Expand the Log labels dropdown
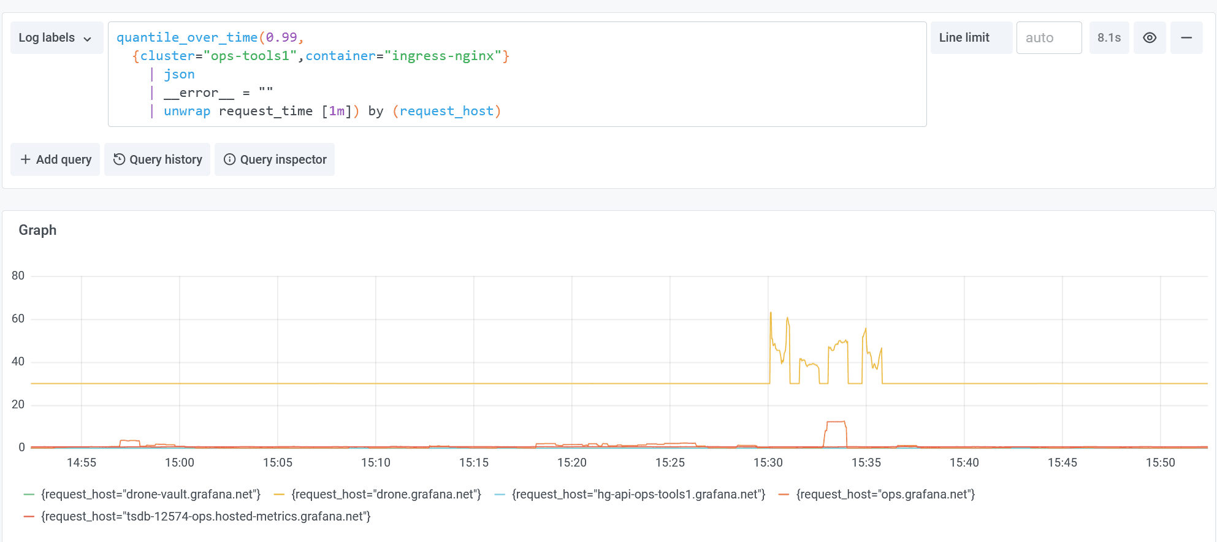 tap(55, 38)
